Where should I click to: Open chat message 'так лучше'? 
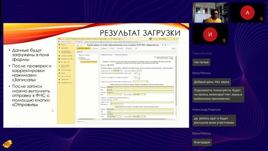[x=201, y=62]
